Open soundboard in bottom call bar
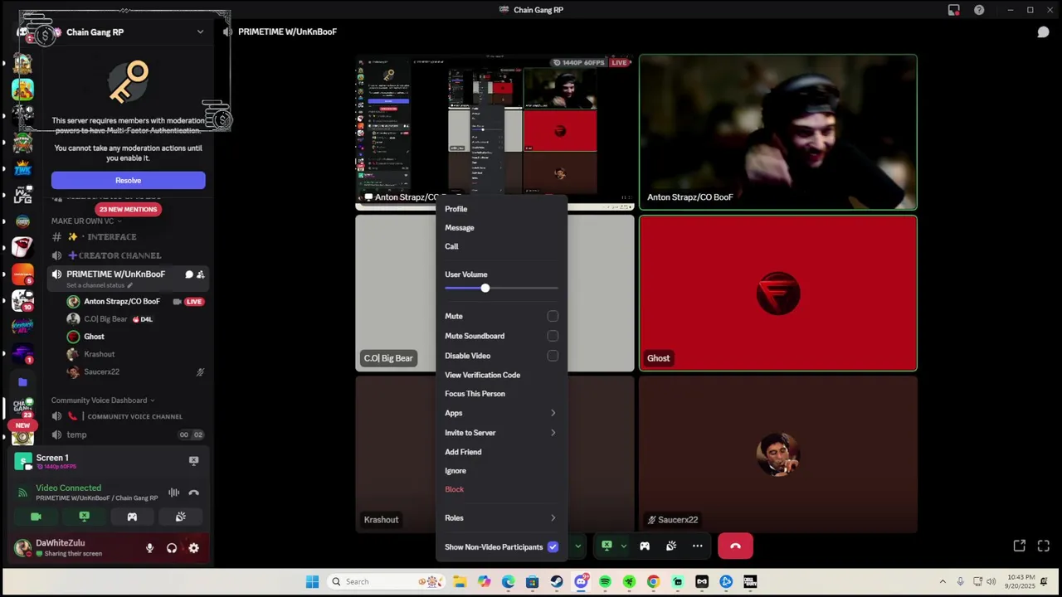The height and width of the screenshot is (597, 1062). pyautogui.click(x=671, y=546)
